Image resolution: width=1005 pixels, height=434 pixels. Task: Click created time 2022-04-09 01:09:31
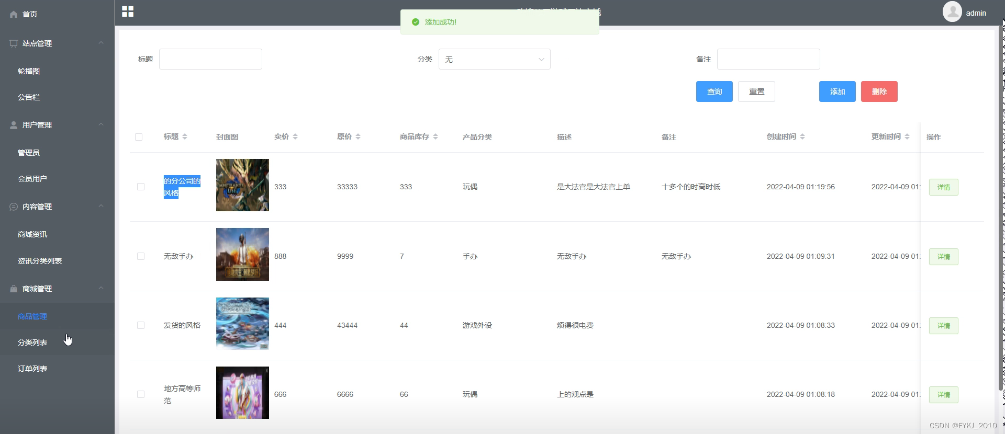click(801, 256)
